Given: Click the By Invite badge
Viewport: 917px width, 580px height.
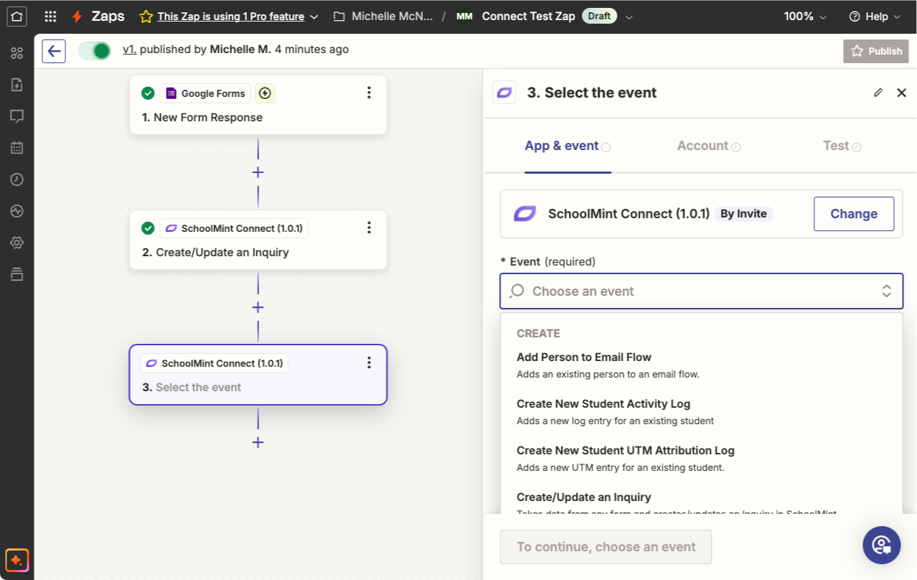Looking at the screenshot, I should [x=743, y=213].
